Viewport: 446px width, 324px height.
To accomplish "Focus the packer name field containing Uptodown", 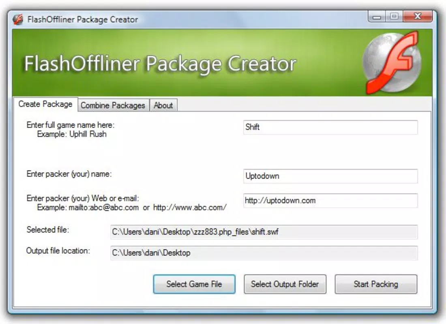I will tap(330, 176).
